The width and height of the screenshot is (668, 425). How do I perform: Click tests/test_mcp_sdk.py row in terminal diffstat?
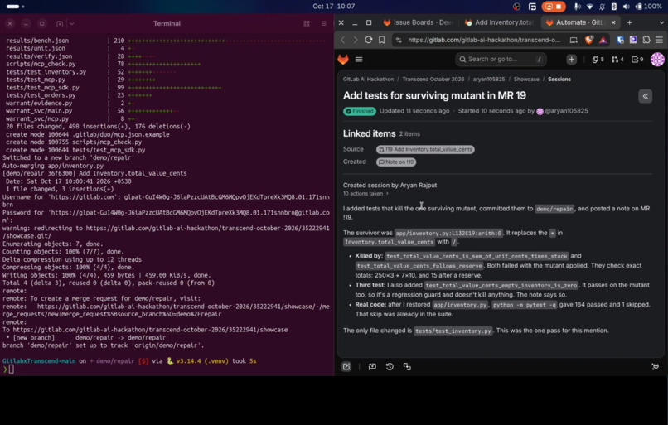pyautogui.click(x=114, y=87)
